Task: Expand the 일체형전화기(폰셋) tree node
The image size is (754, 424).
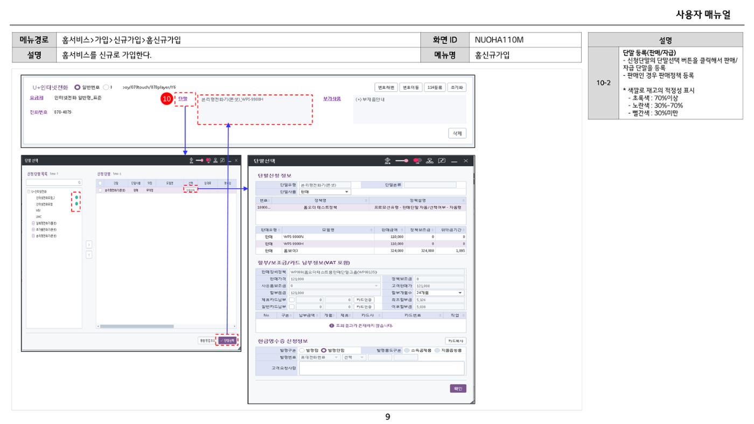Action: pos(33,223)
